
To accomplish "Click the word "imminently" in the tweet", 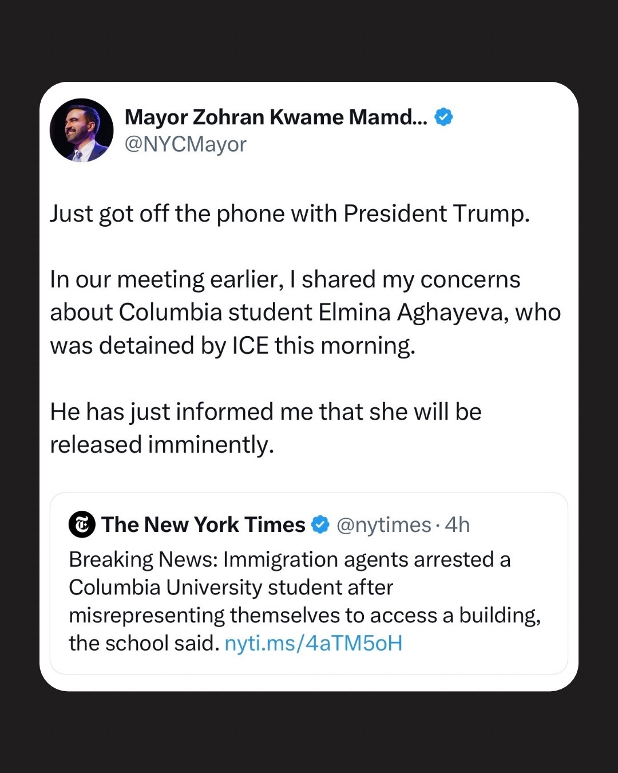I will coord(211,445).
